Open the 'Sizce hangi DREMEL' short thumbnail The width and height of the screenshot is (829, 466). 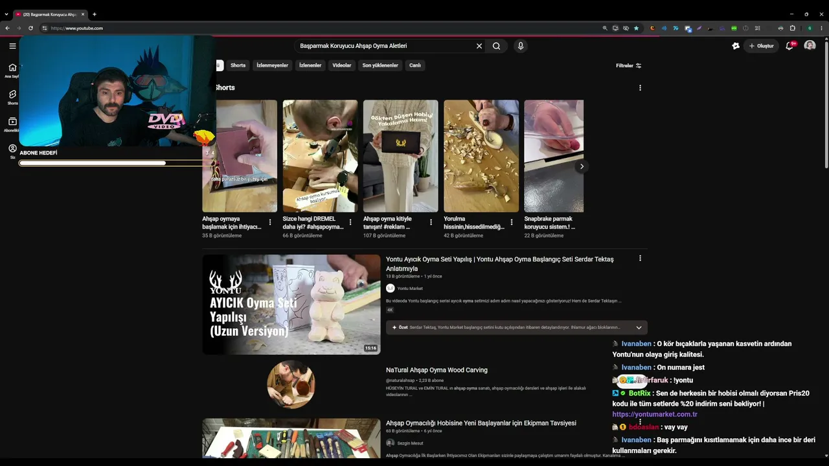[320, 156]
